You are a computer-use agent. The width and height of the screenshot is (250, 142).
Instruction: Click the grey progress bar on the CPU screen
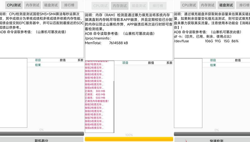[42, 134]
